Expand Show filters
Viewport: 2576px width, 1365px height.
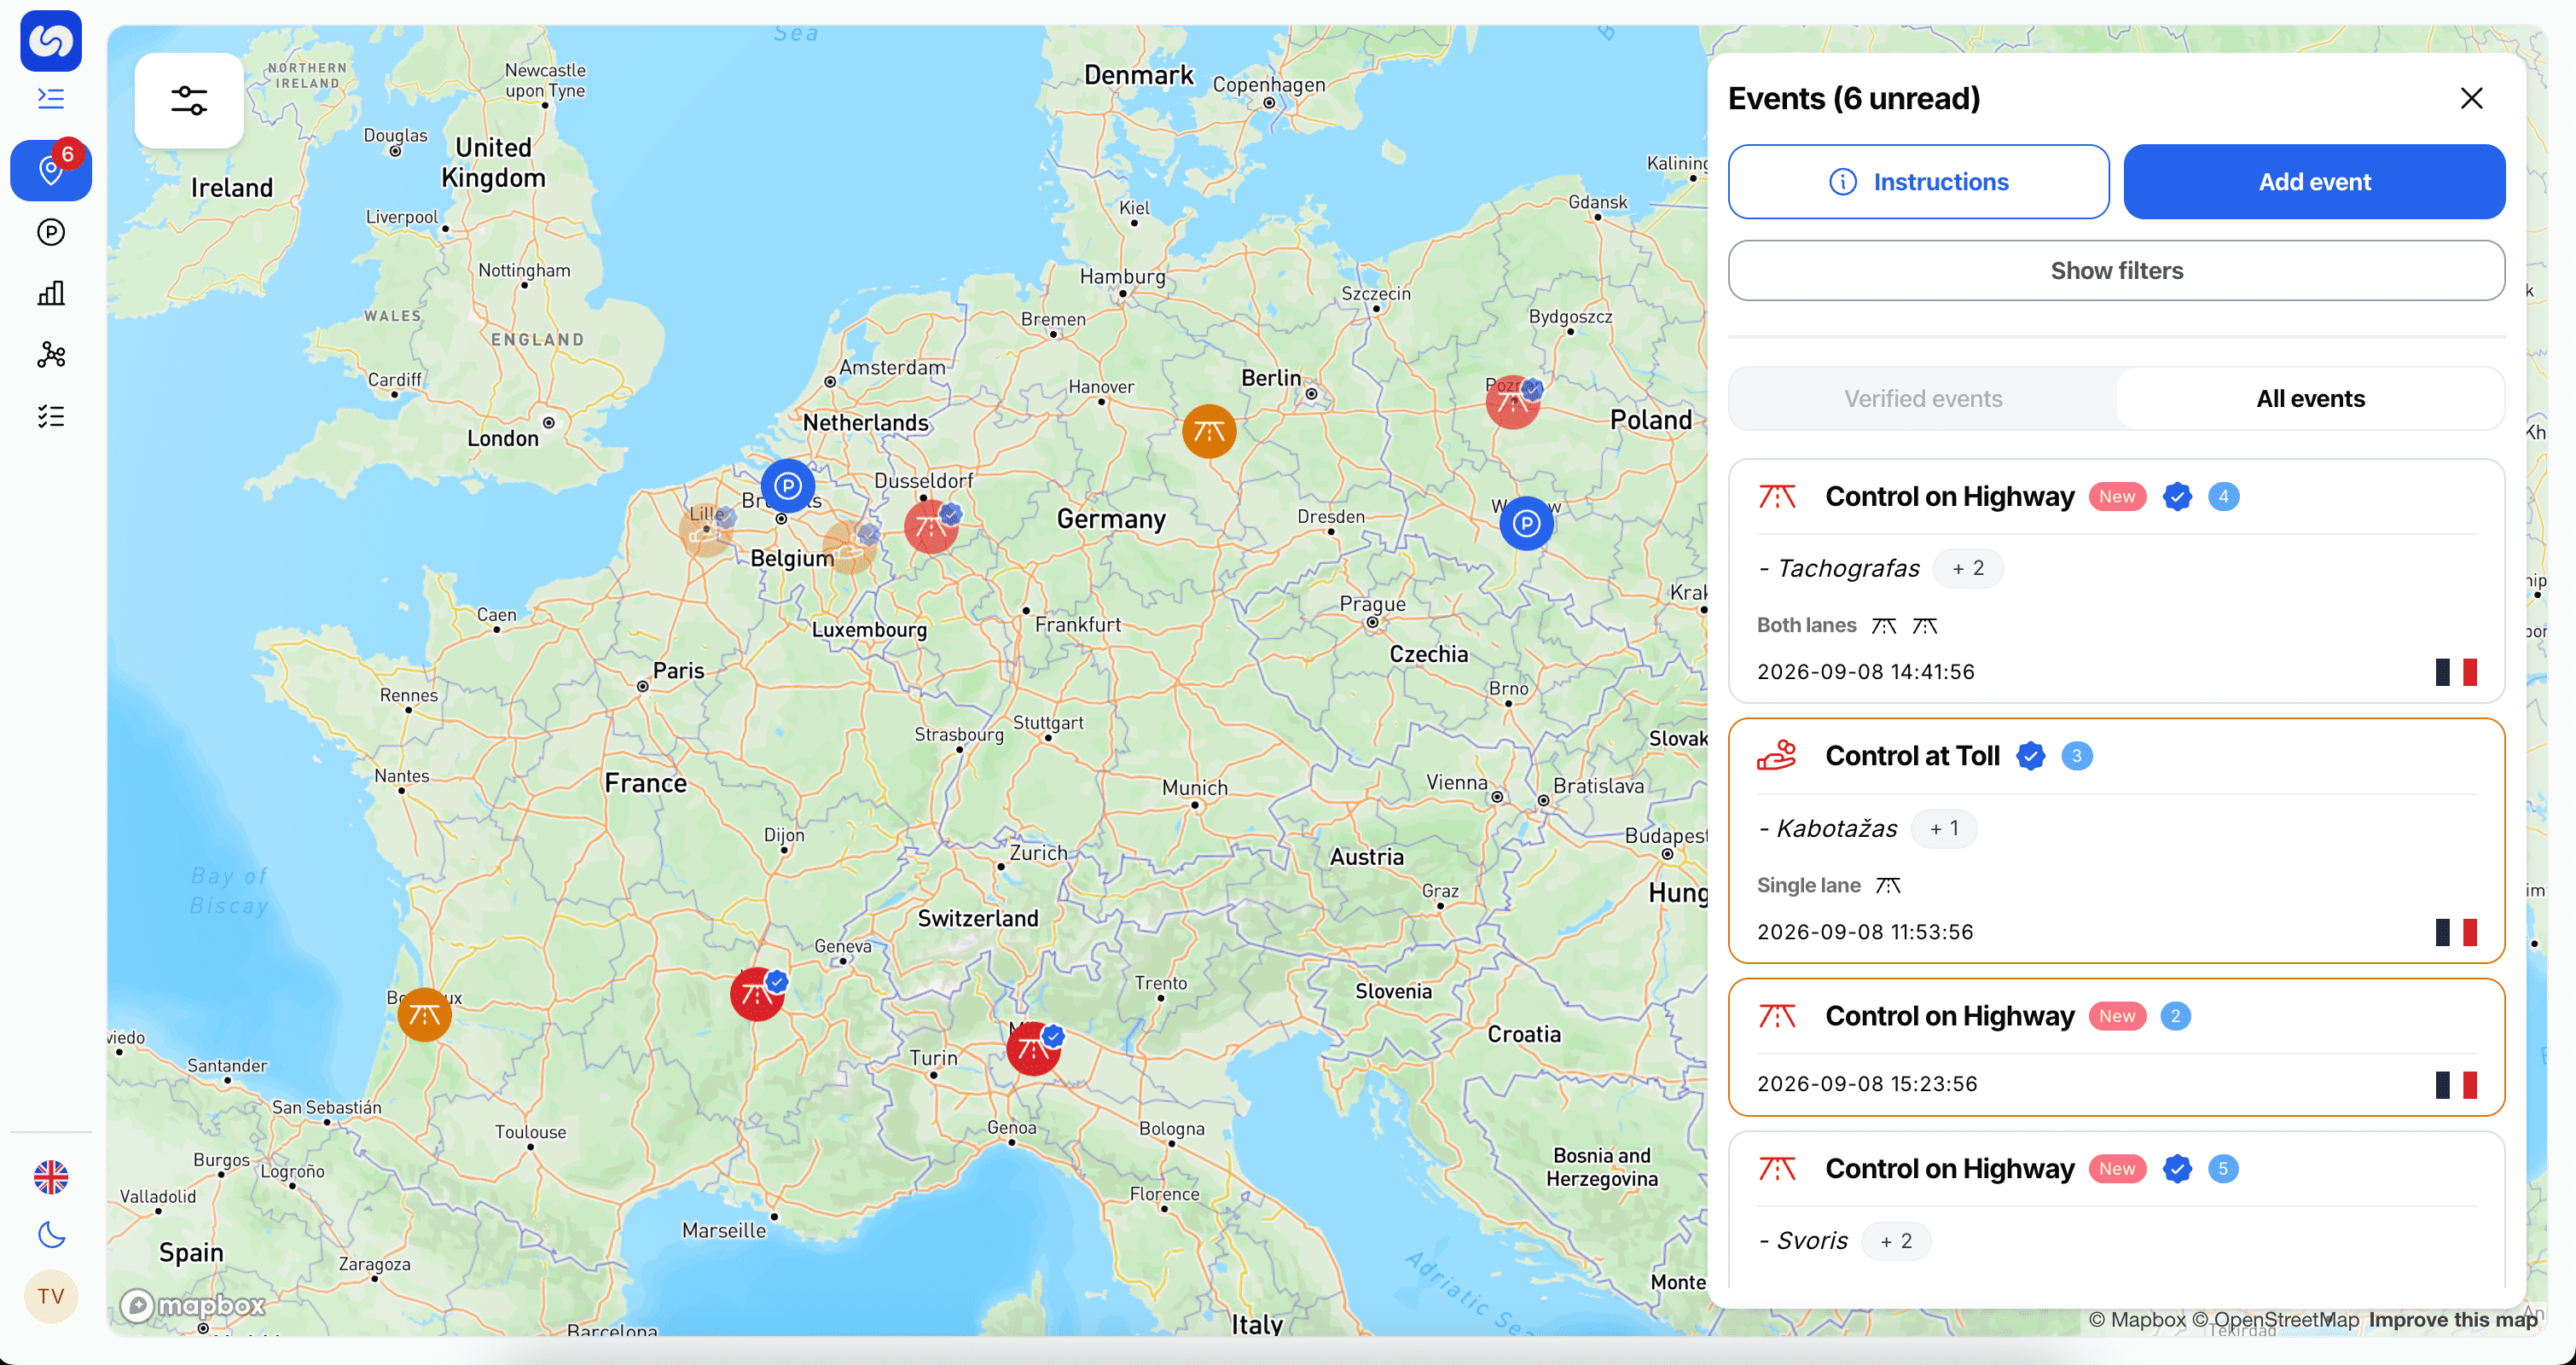click(2116, 270)
